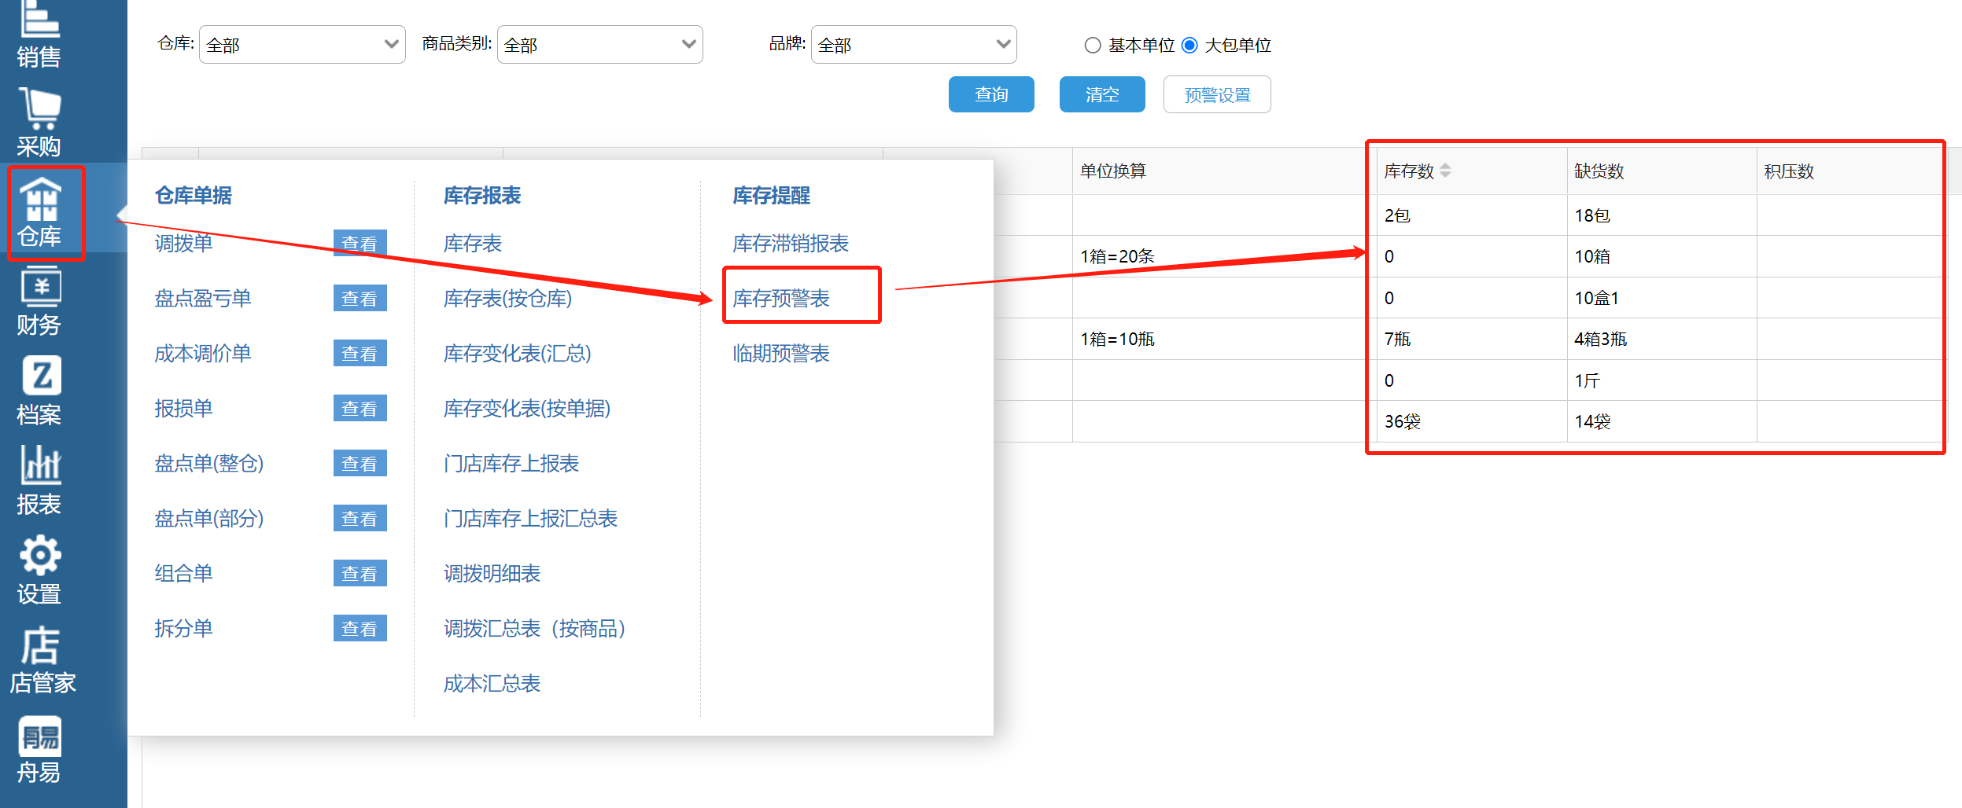Open 临期预警表
This screenshot has width=1962, height=808.
coord(781,353)
